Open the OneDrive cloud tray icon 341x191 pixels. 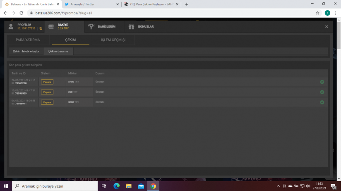coord(291,186)
